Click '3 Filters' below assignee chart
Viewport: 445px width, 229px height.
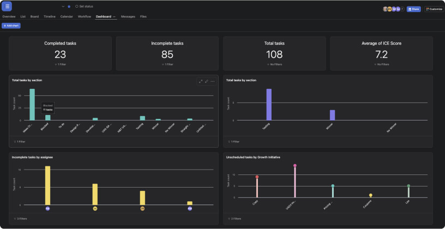point(20,219)
